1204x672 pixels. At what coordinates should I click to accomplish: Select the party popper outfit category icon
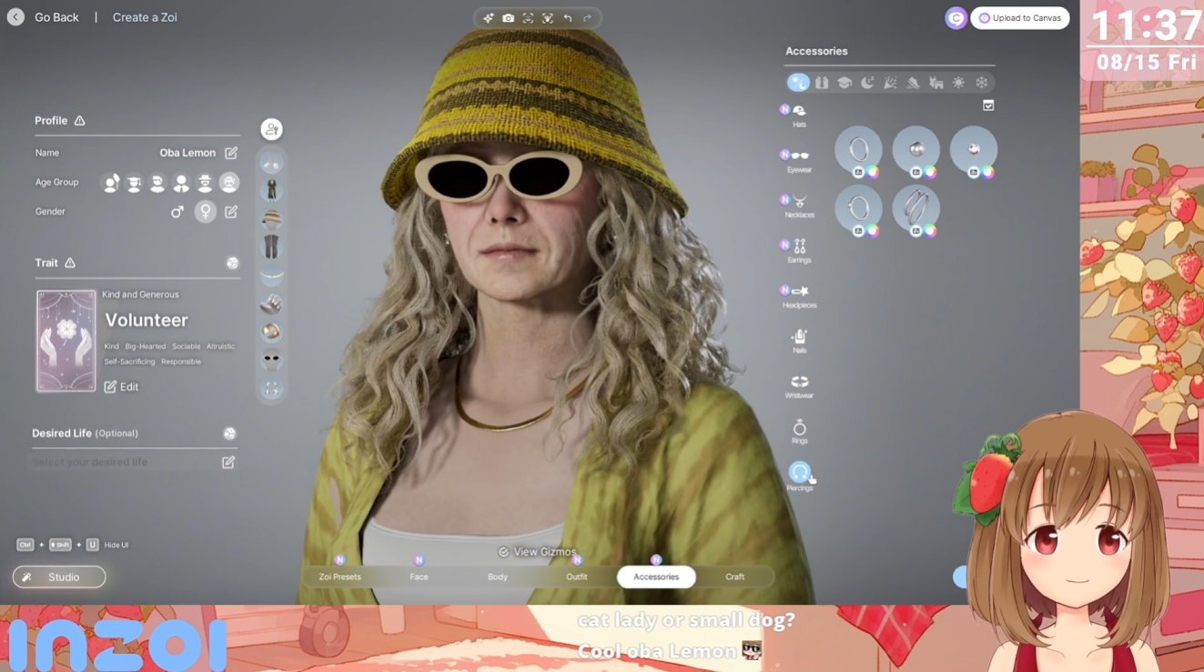(x=890, y=83)
